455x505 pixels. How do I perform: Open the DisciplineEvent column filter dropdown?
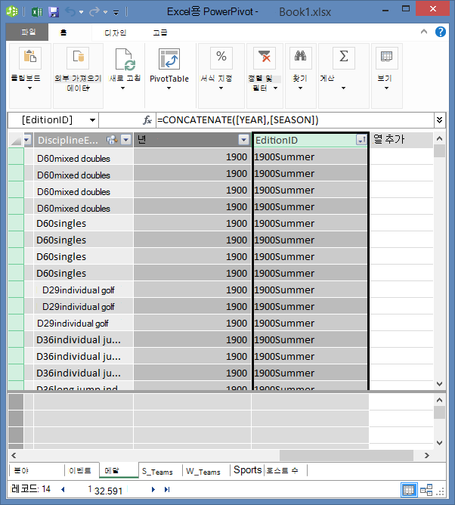[126, 140]
